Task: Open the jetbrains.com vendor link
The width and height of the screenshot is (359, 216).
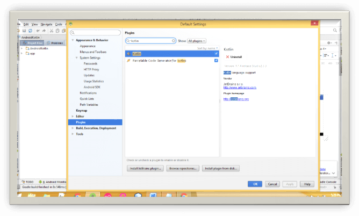Action: click(240, 88)
